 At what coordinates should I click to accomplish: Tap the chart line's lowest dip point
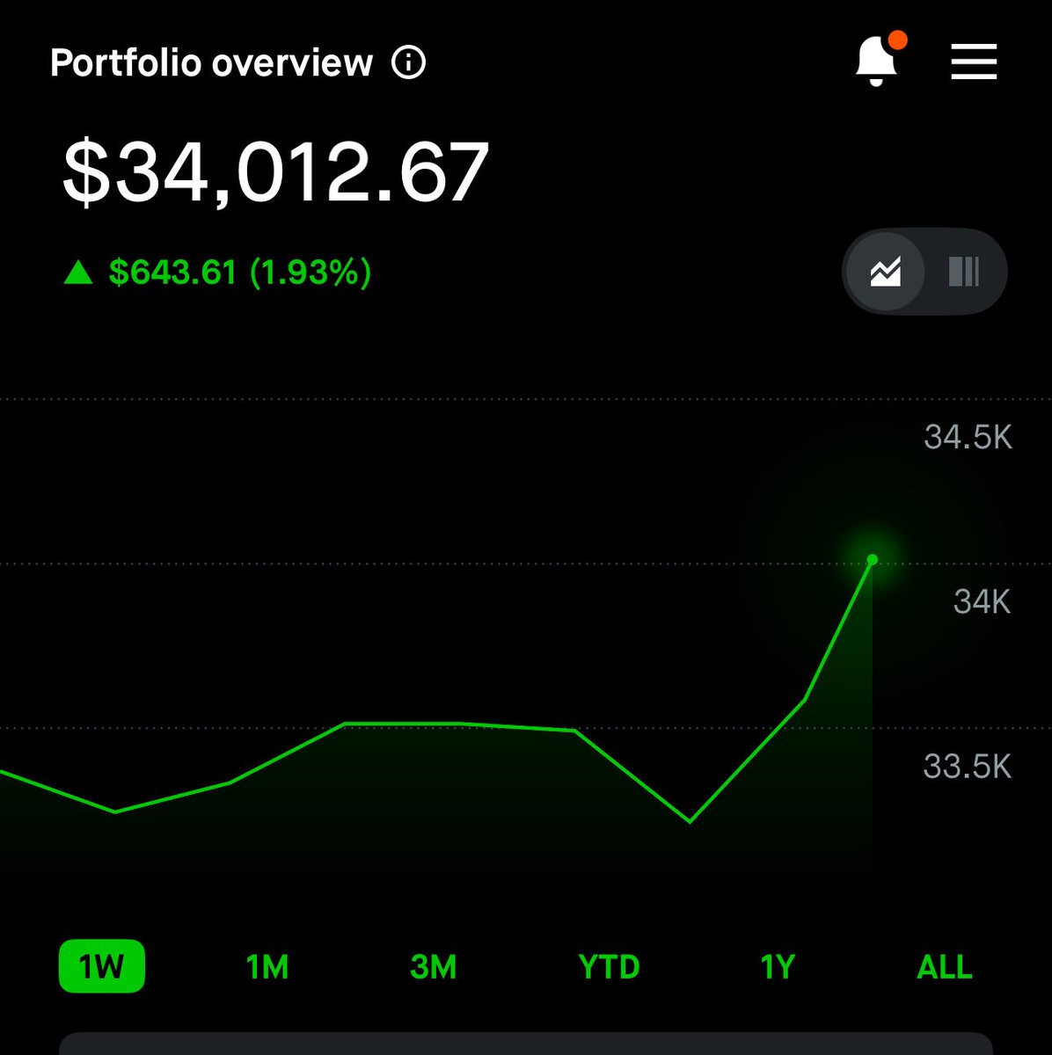pyautogui.click(x=690, y=822)
